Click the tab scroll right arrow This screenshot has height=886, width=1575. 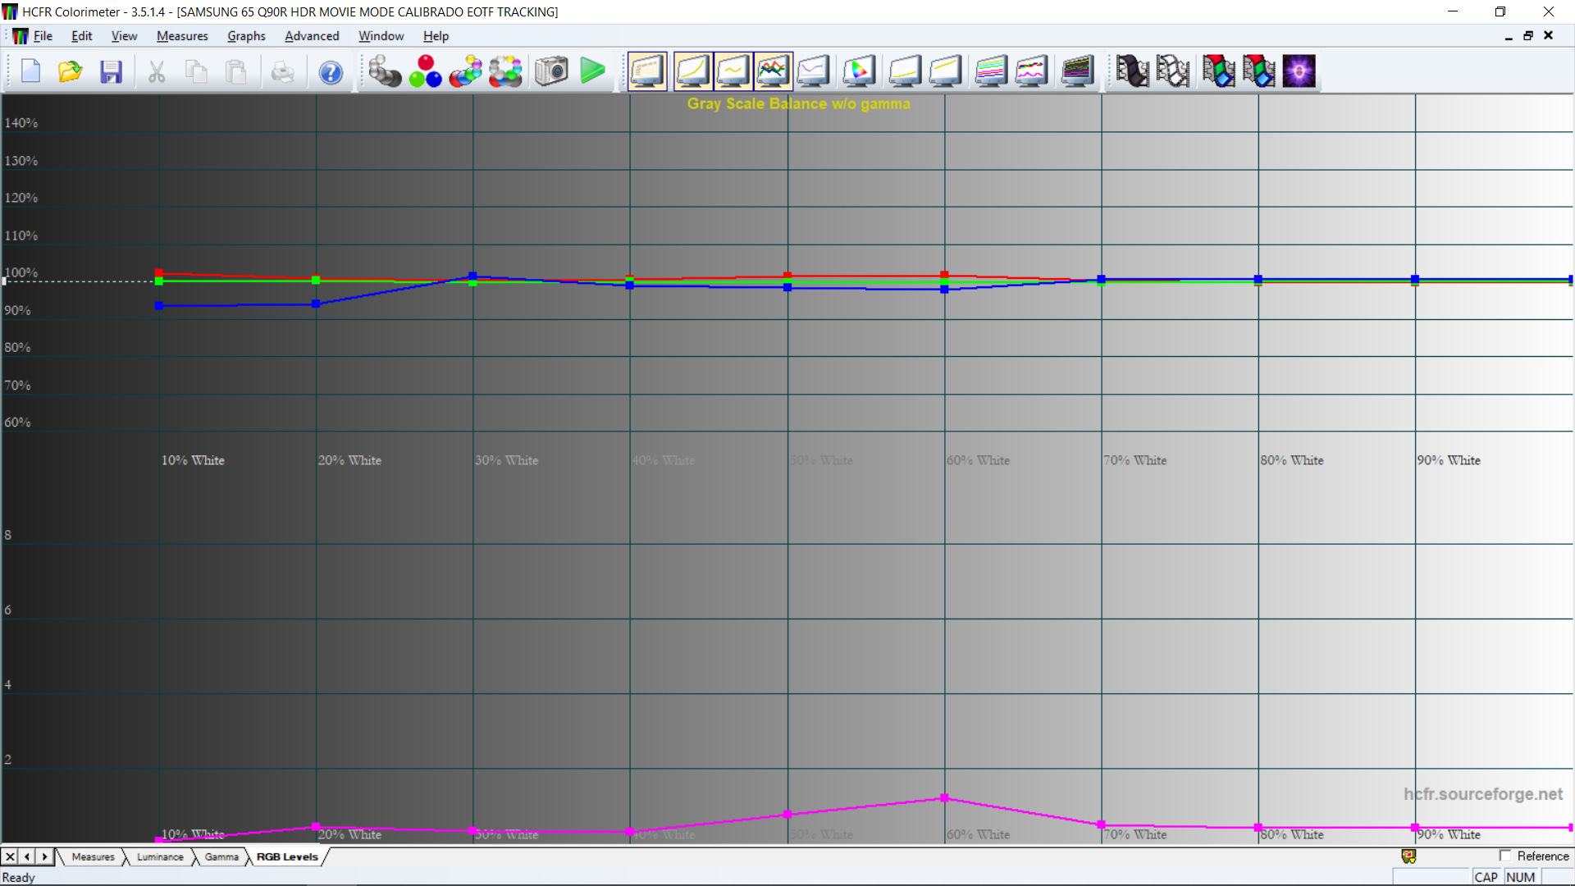pyautogui.click(x=45, y=856)
